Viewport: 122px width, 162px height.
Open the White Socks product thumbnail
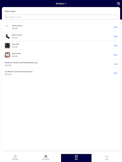point(7,27)
